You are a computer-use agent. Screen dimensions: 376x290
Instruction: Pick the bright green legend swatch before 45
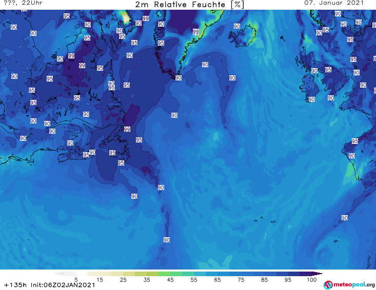pyautogui.click(x=164, y=274)
